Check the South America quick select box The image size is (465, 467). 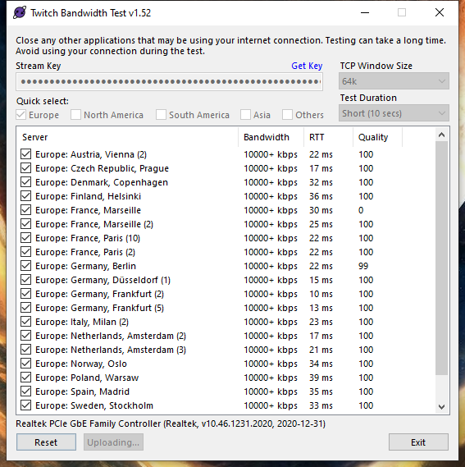161,115
